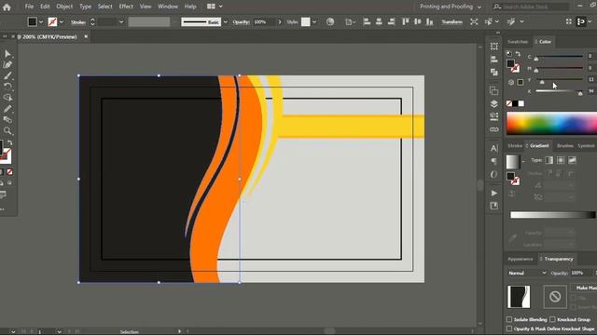Image resolution: width=597 pixels, height=335 pixels.
Task: Click Vertical Align Bottom icon
Action: 429,21
